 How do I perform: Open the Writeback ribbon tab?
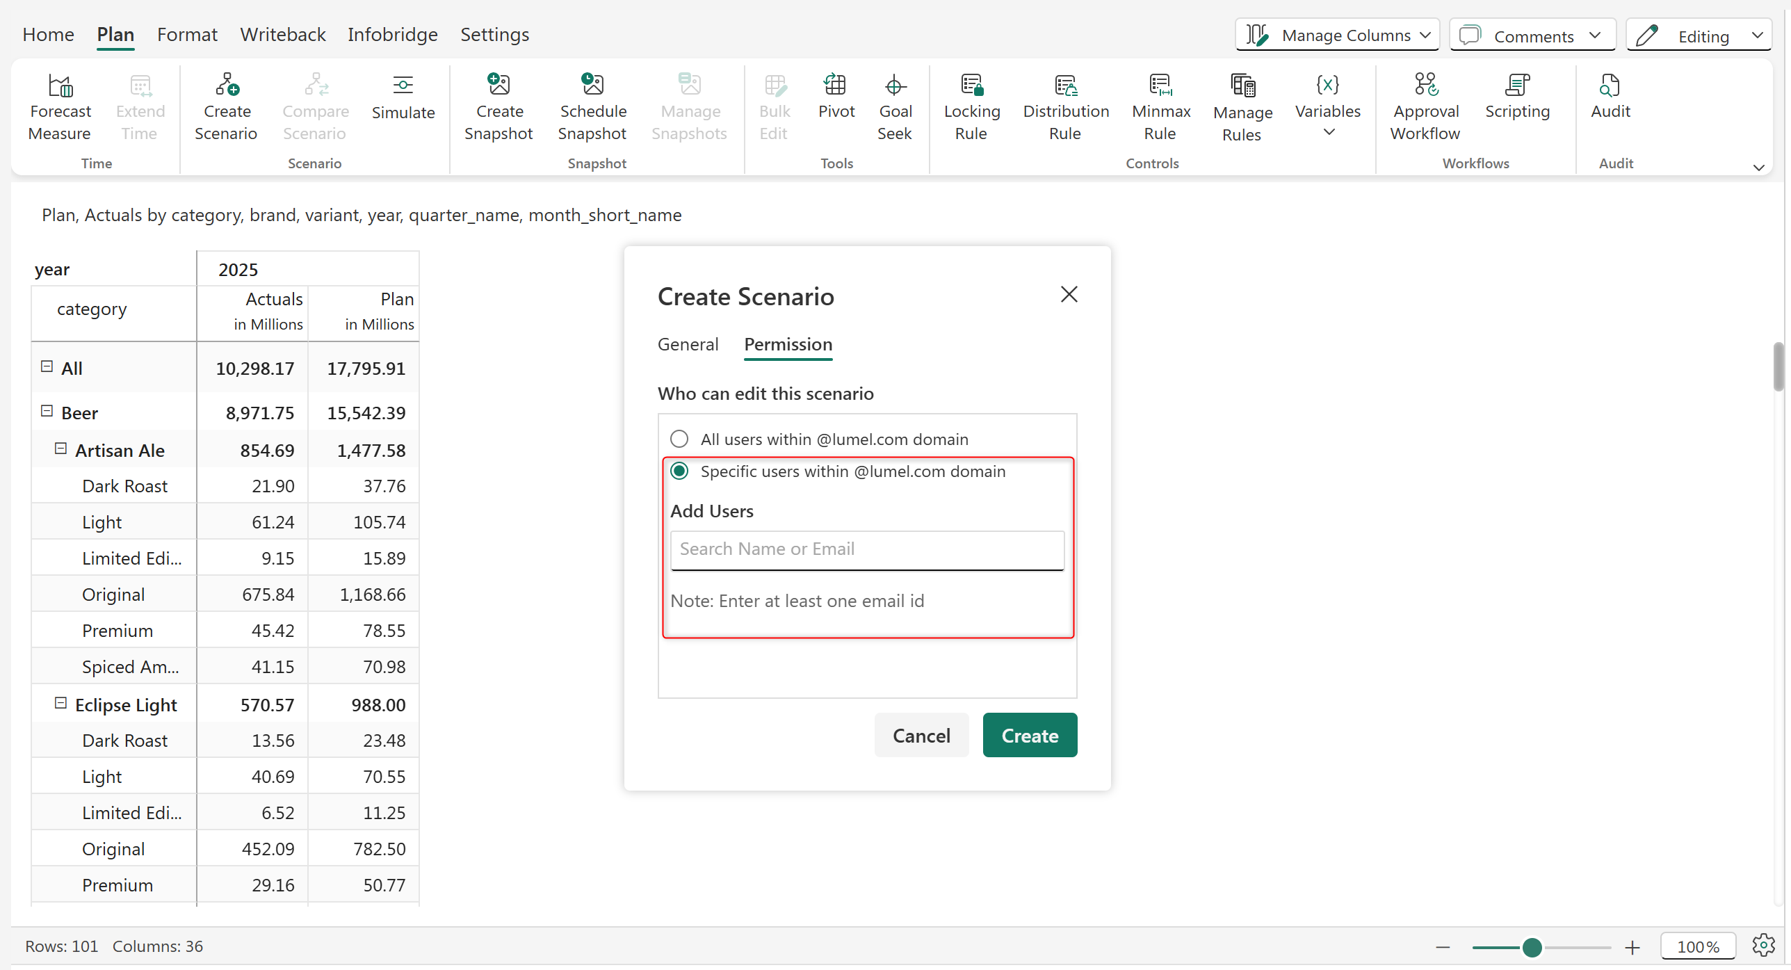click(282, 34)
